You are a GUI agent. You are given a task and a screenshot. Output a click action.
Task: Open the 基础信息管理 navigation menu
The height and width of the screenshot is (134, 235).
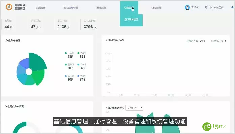point(71,8)
